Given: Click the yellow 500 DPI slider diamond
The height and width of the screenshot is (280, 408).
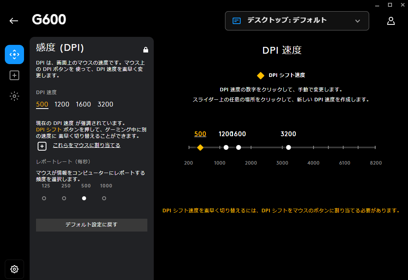Looking at the screenshot, I should click(200, 147).
